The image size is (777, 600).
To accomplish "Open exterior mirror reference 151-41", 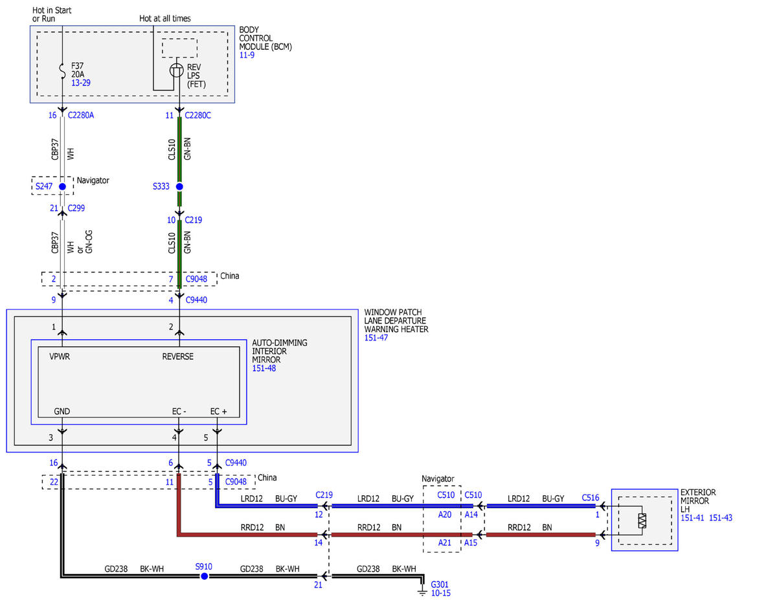I will point(693,518).
